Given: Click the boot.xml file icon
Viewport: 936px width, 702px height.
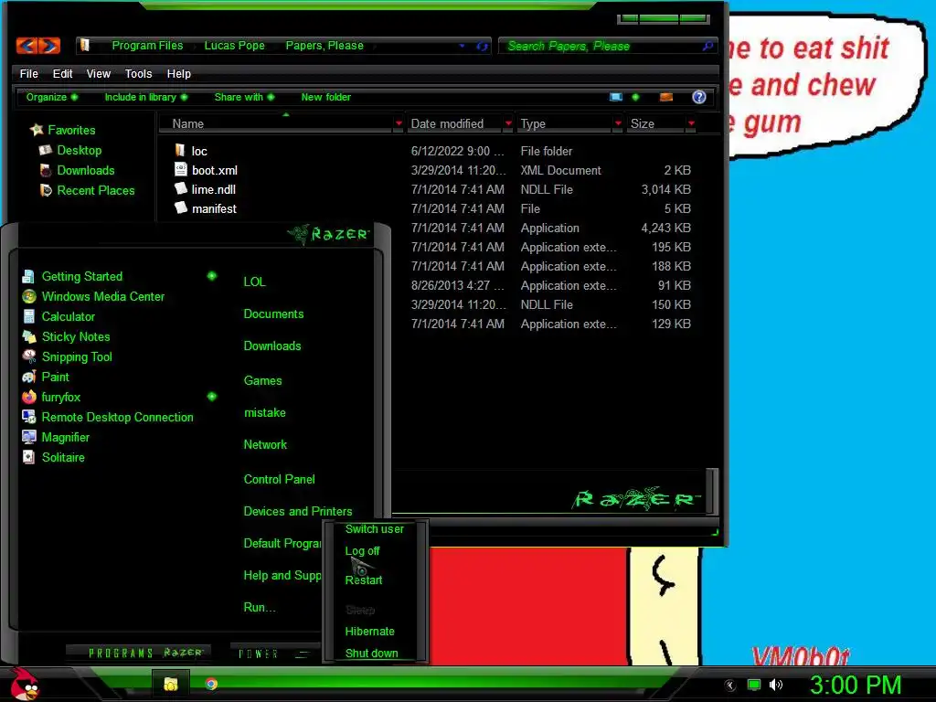Looking at the screenshot, I should coord(181,169).
